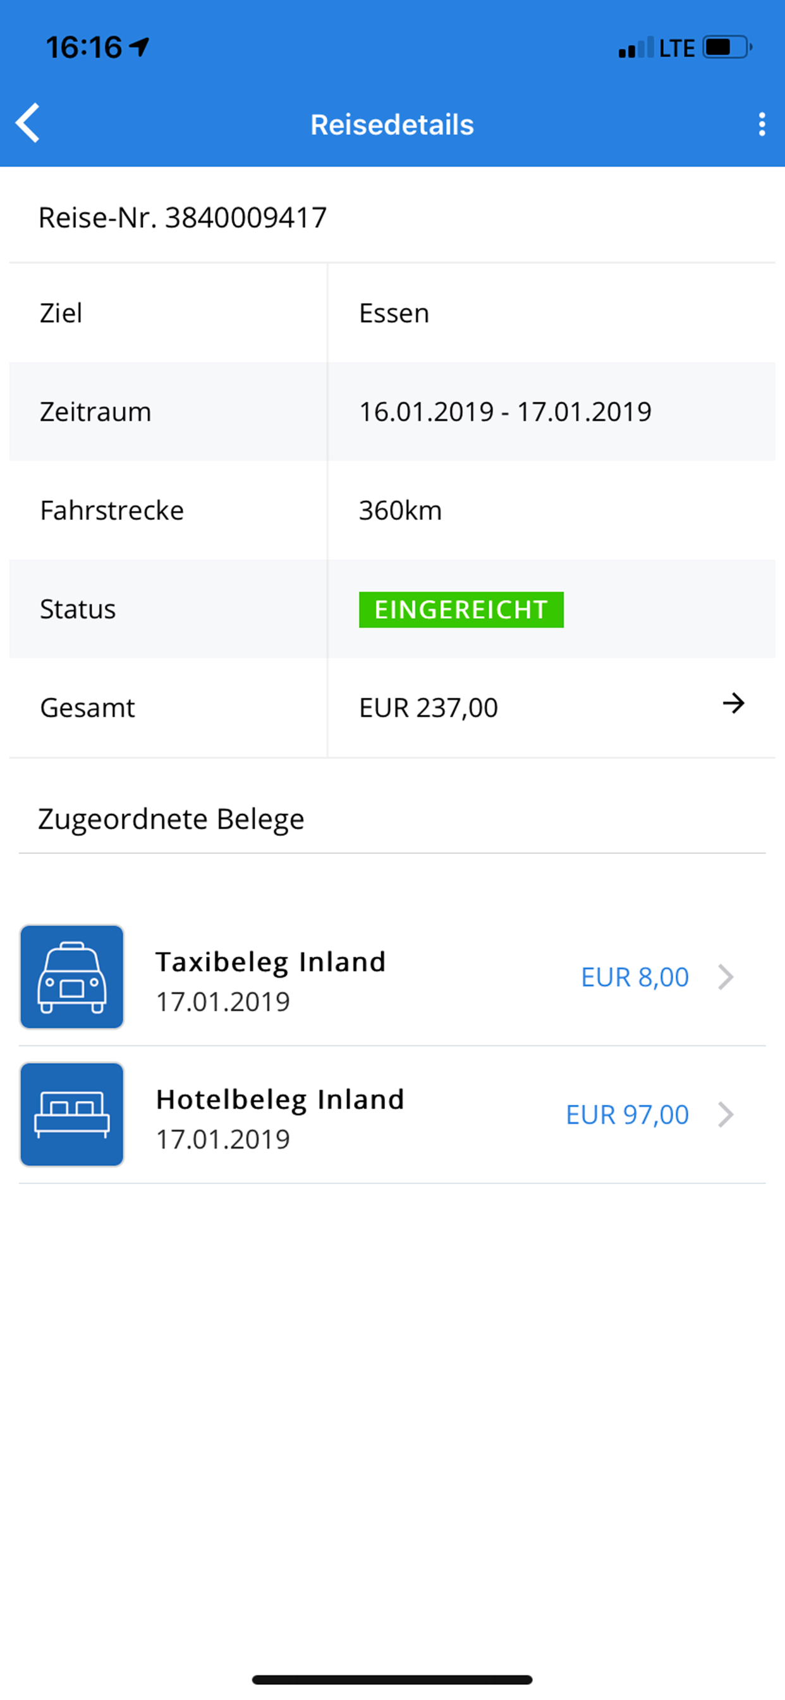Open the EUR 97,00 hotel amount
The image size is (785, 1700).
click(x=628, y=1114)
